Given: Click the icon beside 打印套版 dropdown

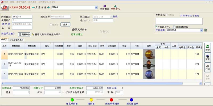Looking at the screenshot, I should 206,30.
